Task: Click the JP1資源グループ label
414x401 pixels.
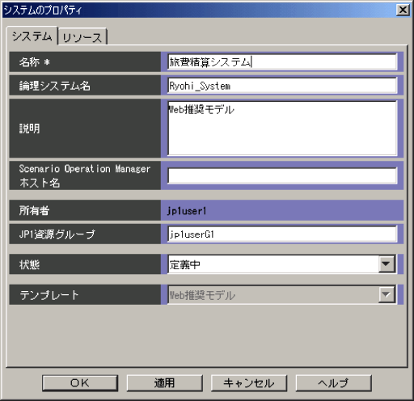Action: coord(57,234)
